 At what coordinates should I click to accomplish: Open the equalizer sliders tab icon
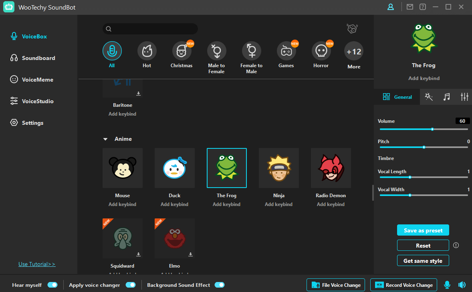464,97
